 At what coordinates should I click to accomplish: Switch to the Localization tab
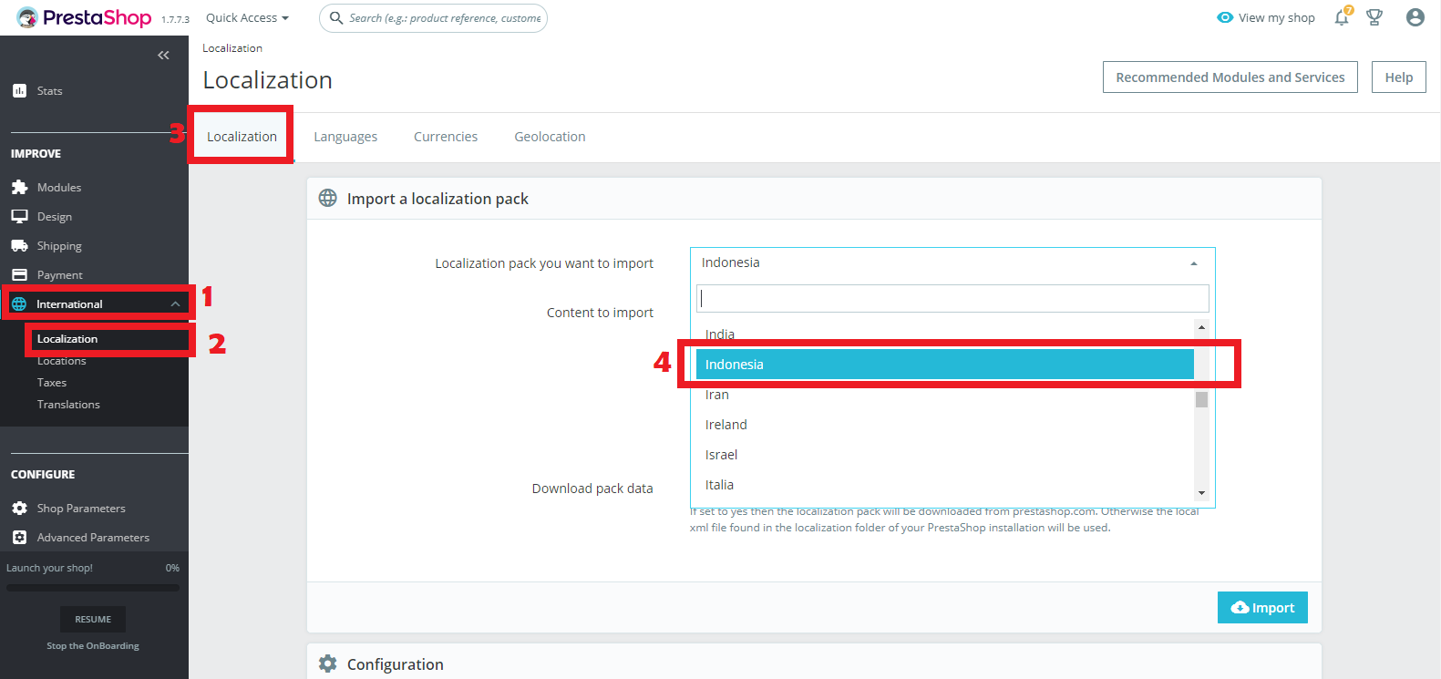242,137
